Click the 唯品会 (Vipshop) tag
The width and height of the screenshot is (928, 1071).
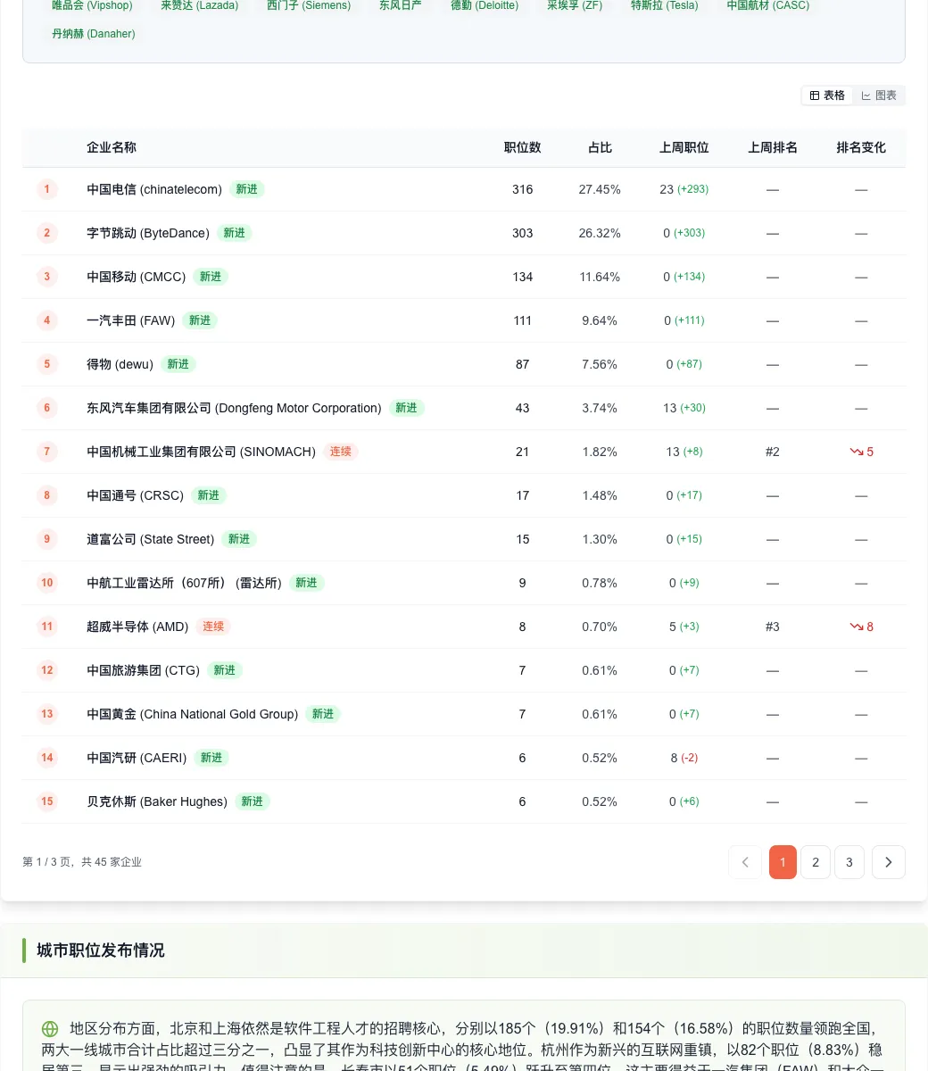click(x=92, y=5)
